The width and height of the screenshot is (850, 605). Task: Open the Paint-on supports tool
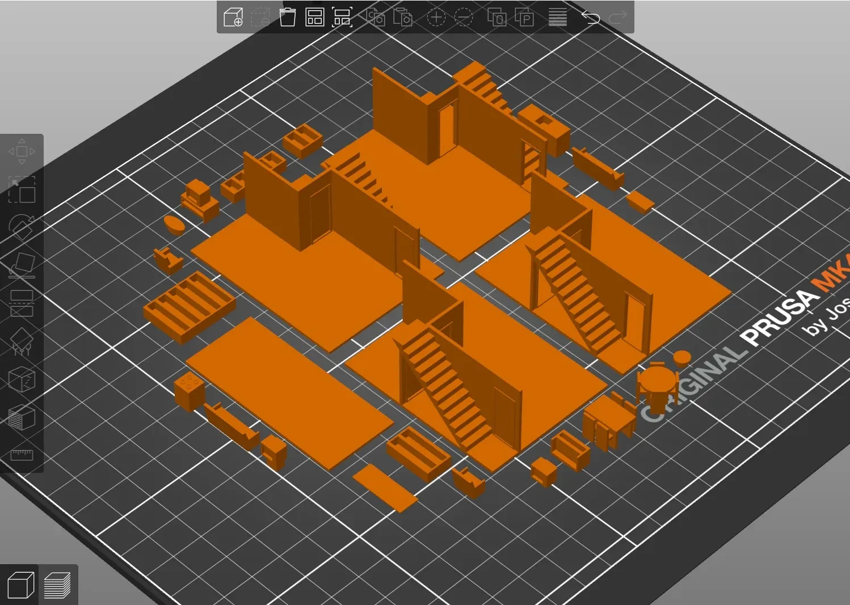[22, 341]
